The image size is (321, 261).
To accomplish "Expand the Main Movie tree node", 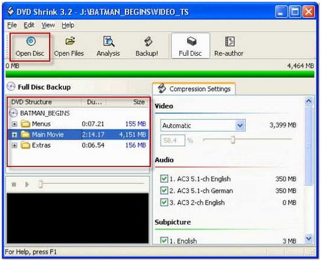I will (x=14, y=135).
